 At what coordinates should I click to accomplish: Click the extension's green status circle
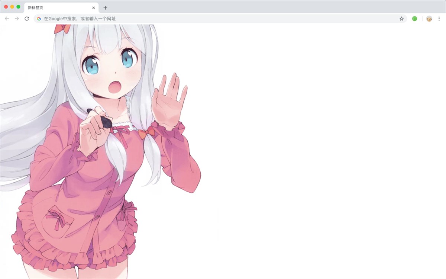pos(414,18)
